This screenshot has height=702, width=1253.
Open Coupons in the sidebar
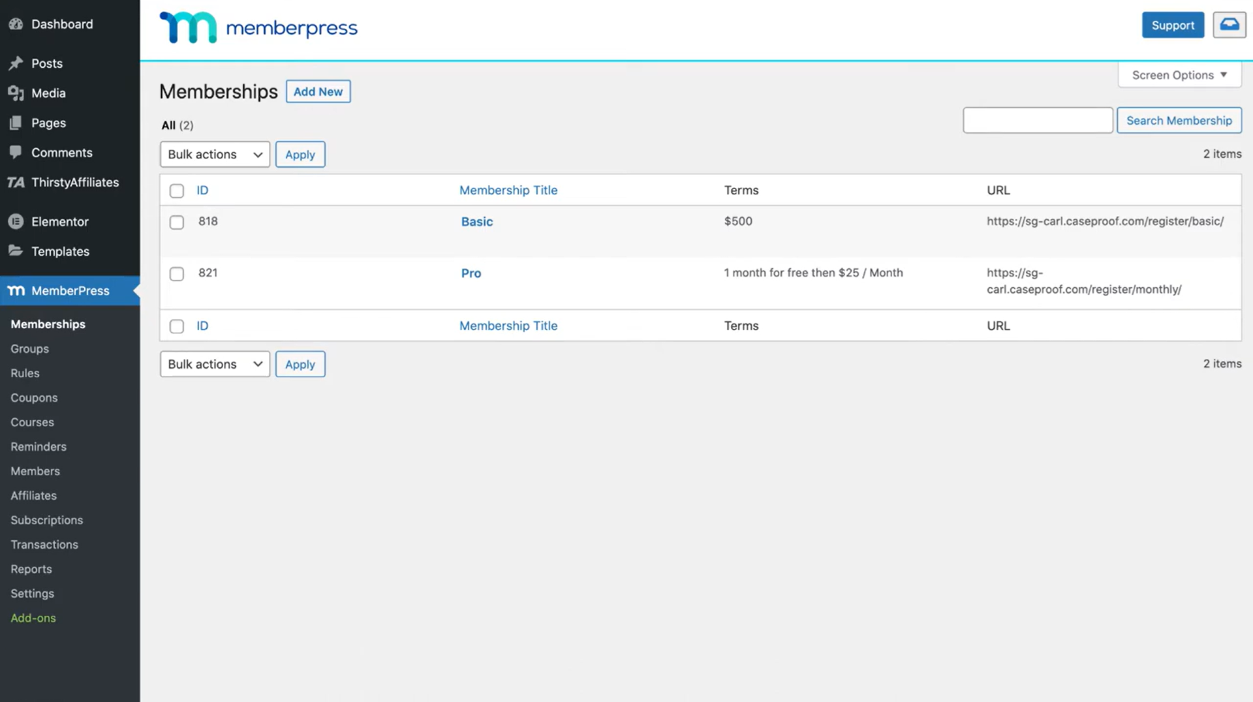click(x=34, y=398)
